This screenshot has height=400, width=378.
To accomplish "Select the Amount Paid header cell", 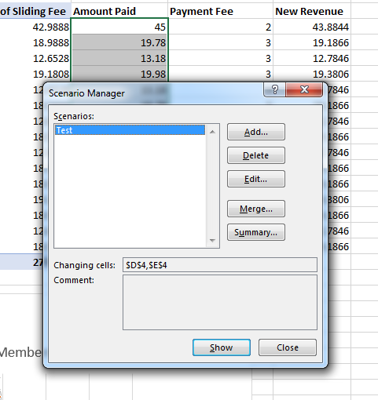I will pyautogui.click(x=119, y=11).
